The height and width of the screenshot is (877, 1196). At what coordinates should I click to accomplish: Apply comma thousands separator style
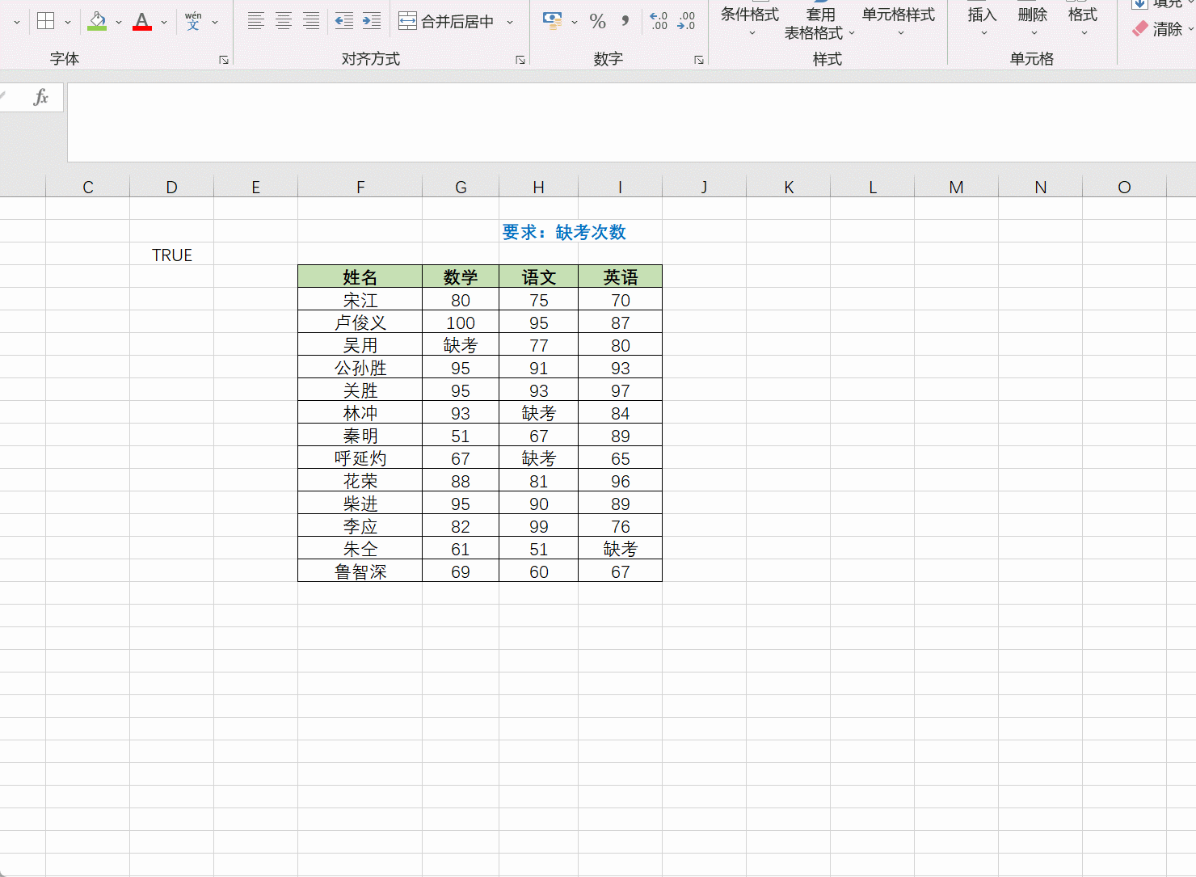coord(624,22)
